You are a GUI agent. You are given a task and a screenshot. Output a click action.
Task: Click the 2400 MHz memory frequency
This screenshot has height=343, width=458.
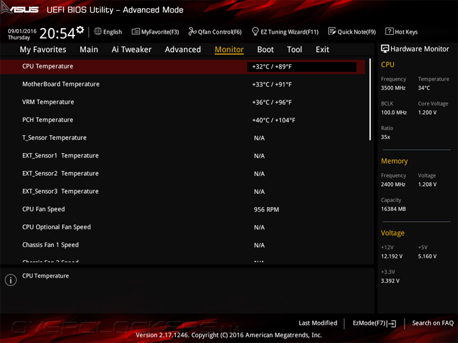393,184
